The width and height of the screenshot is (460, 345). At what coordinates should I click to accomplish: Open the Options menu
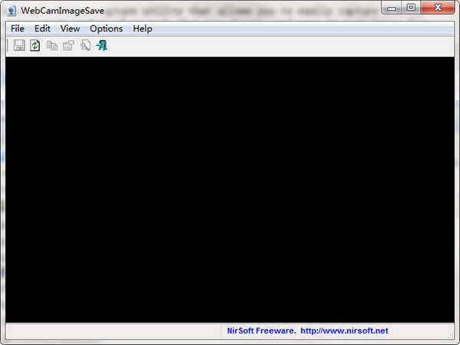click(x=106, y=28)
